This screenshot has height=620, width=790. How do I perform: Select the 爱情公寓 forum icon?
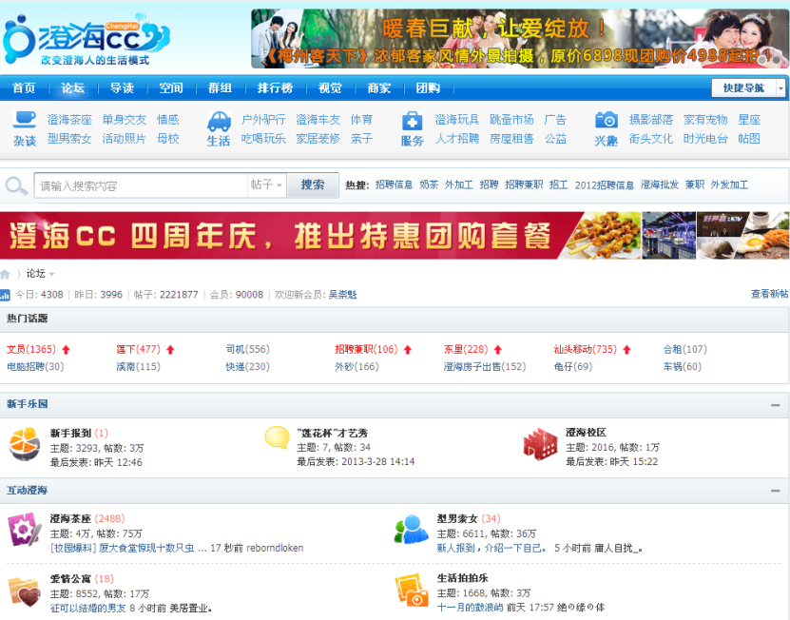point(23,592)
